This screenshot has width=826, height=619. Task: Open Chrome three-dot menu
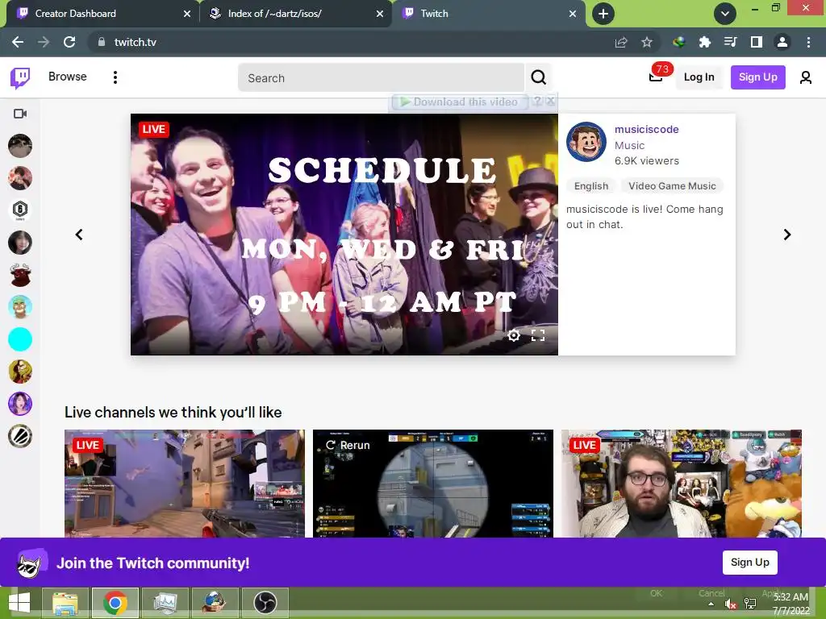click(808, 42)
